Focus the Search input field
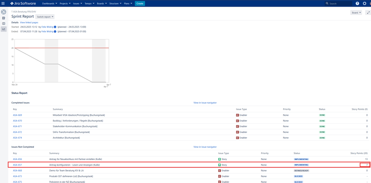This screenshot has width=371, height=183. coord(338,4)
